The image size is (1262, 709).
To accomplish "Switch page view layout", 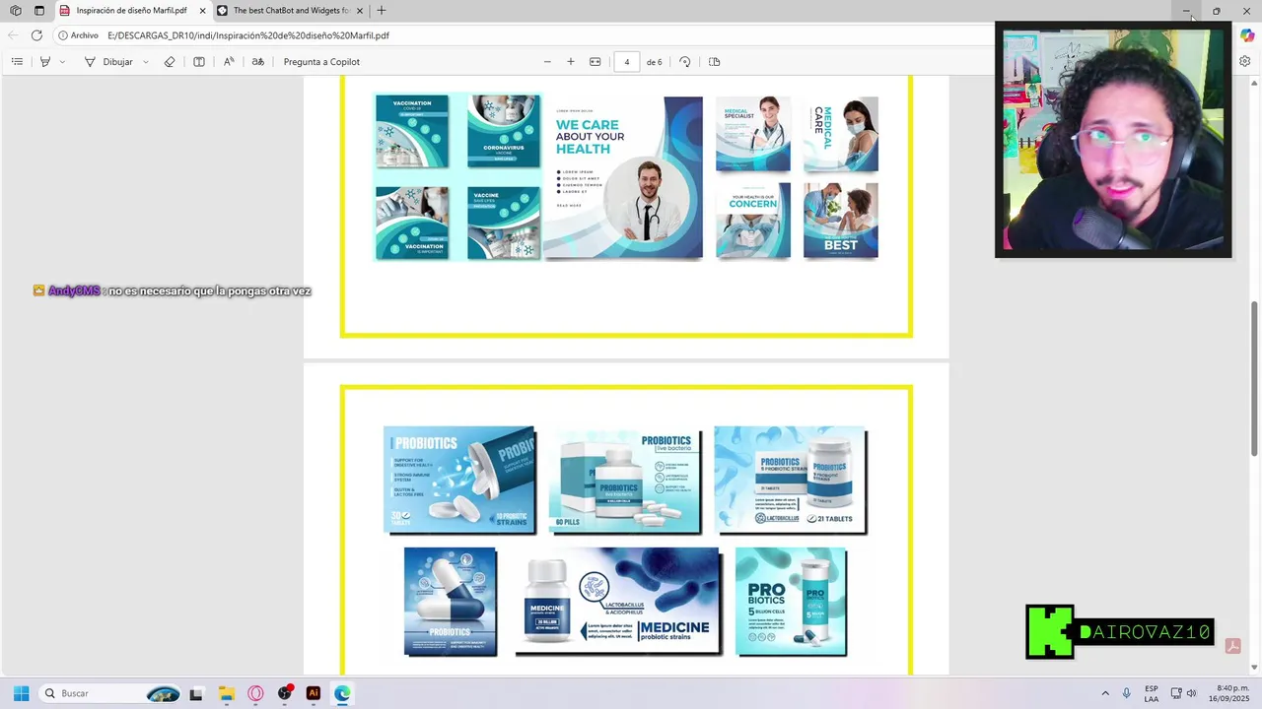I will click(715, 62).
